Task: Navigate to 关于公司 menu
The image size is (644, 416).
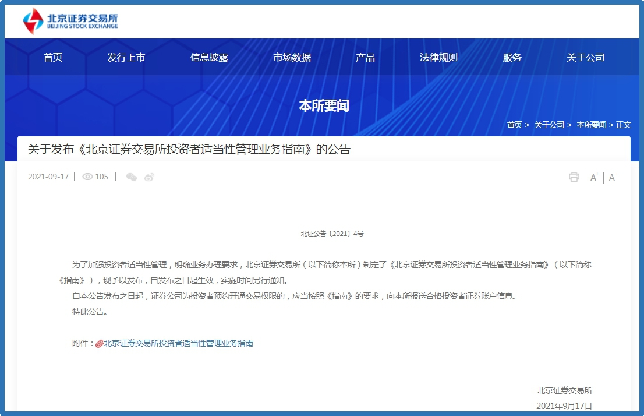Action: (x=585, y=57)
